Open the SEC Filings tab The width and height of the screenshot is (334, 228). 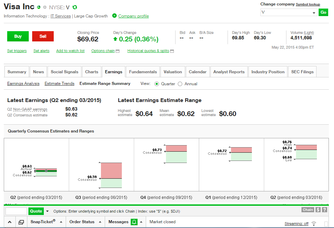tap(302, 72)
